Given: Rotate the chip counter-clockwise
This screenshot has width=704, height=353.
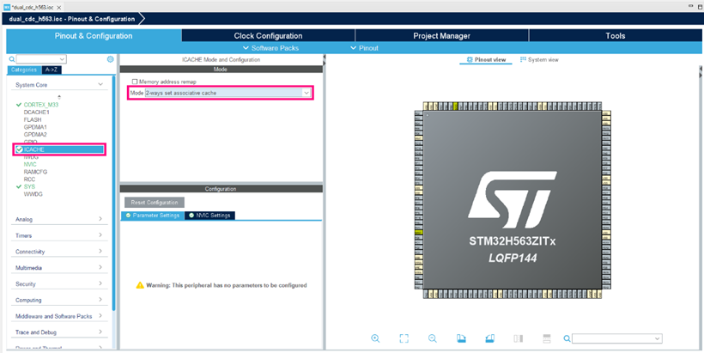Looking at the screenshot, I should coord(490,338).
